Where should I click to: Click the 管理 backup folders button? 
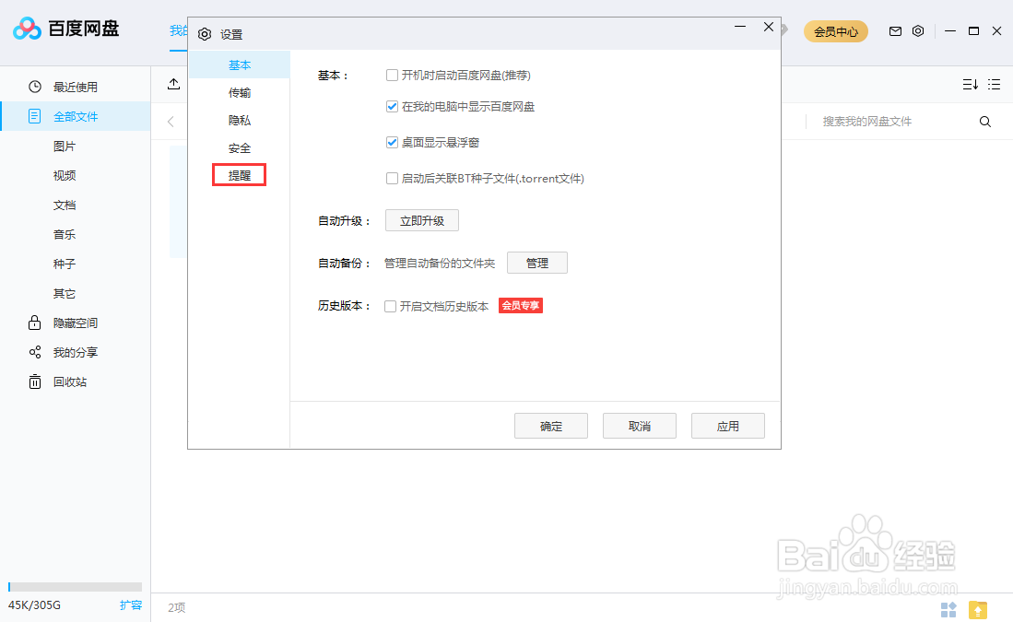(x=536, y=263)
